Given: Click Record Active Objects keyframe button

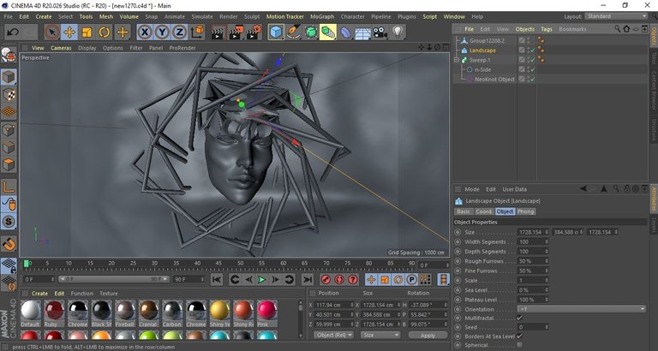Looking at the screenshot, I should click(x=326, y=279).
